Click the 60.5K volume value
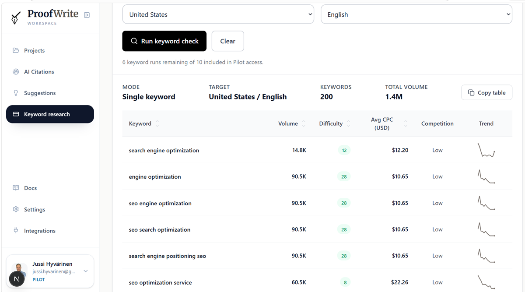525x292 pixels. point(299,282)
